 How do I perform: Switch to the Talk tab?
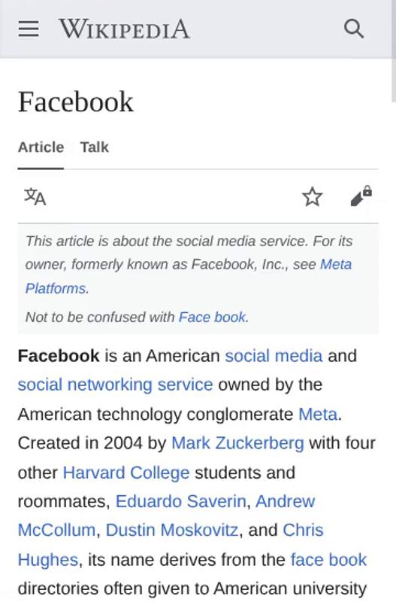coord(95,147)
